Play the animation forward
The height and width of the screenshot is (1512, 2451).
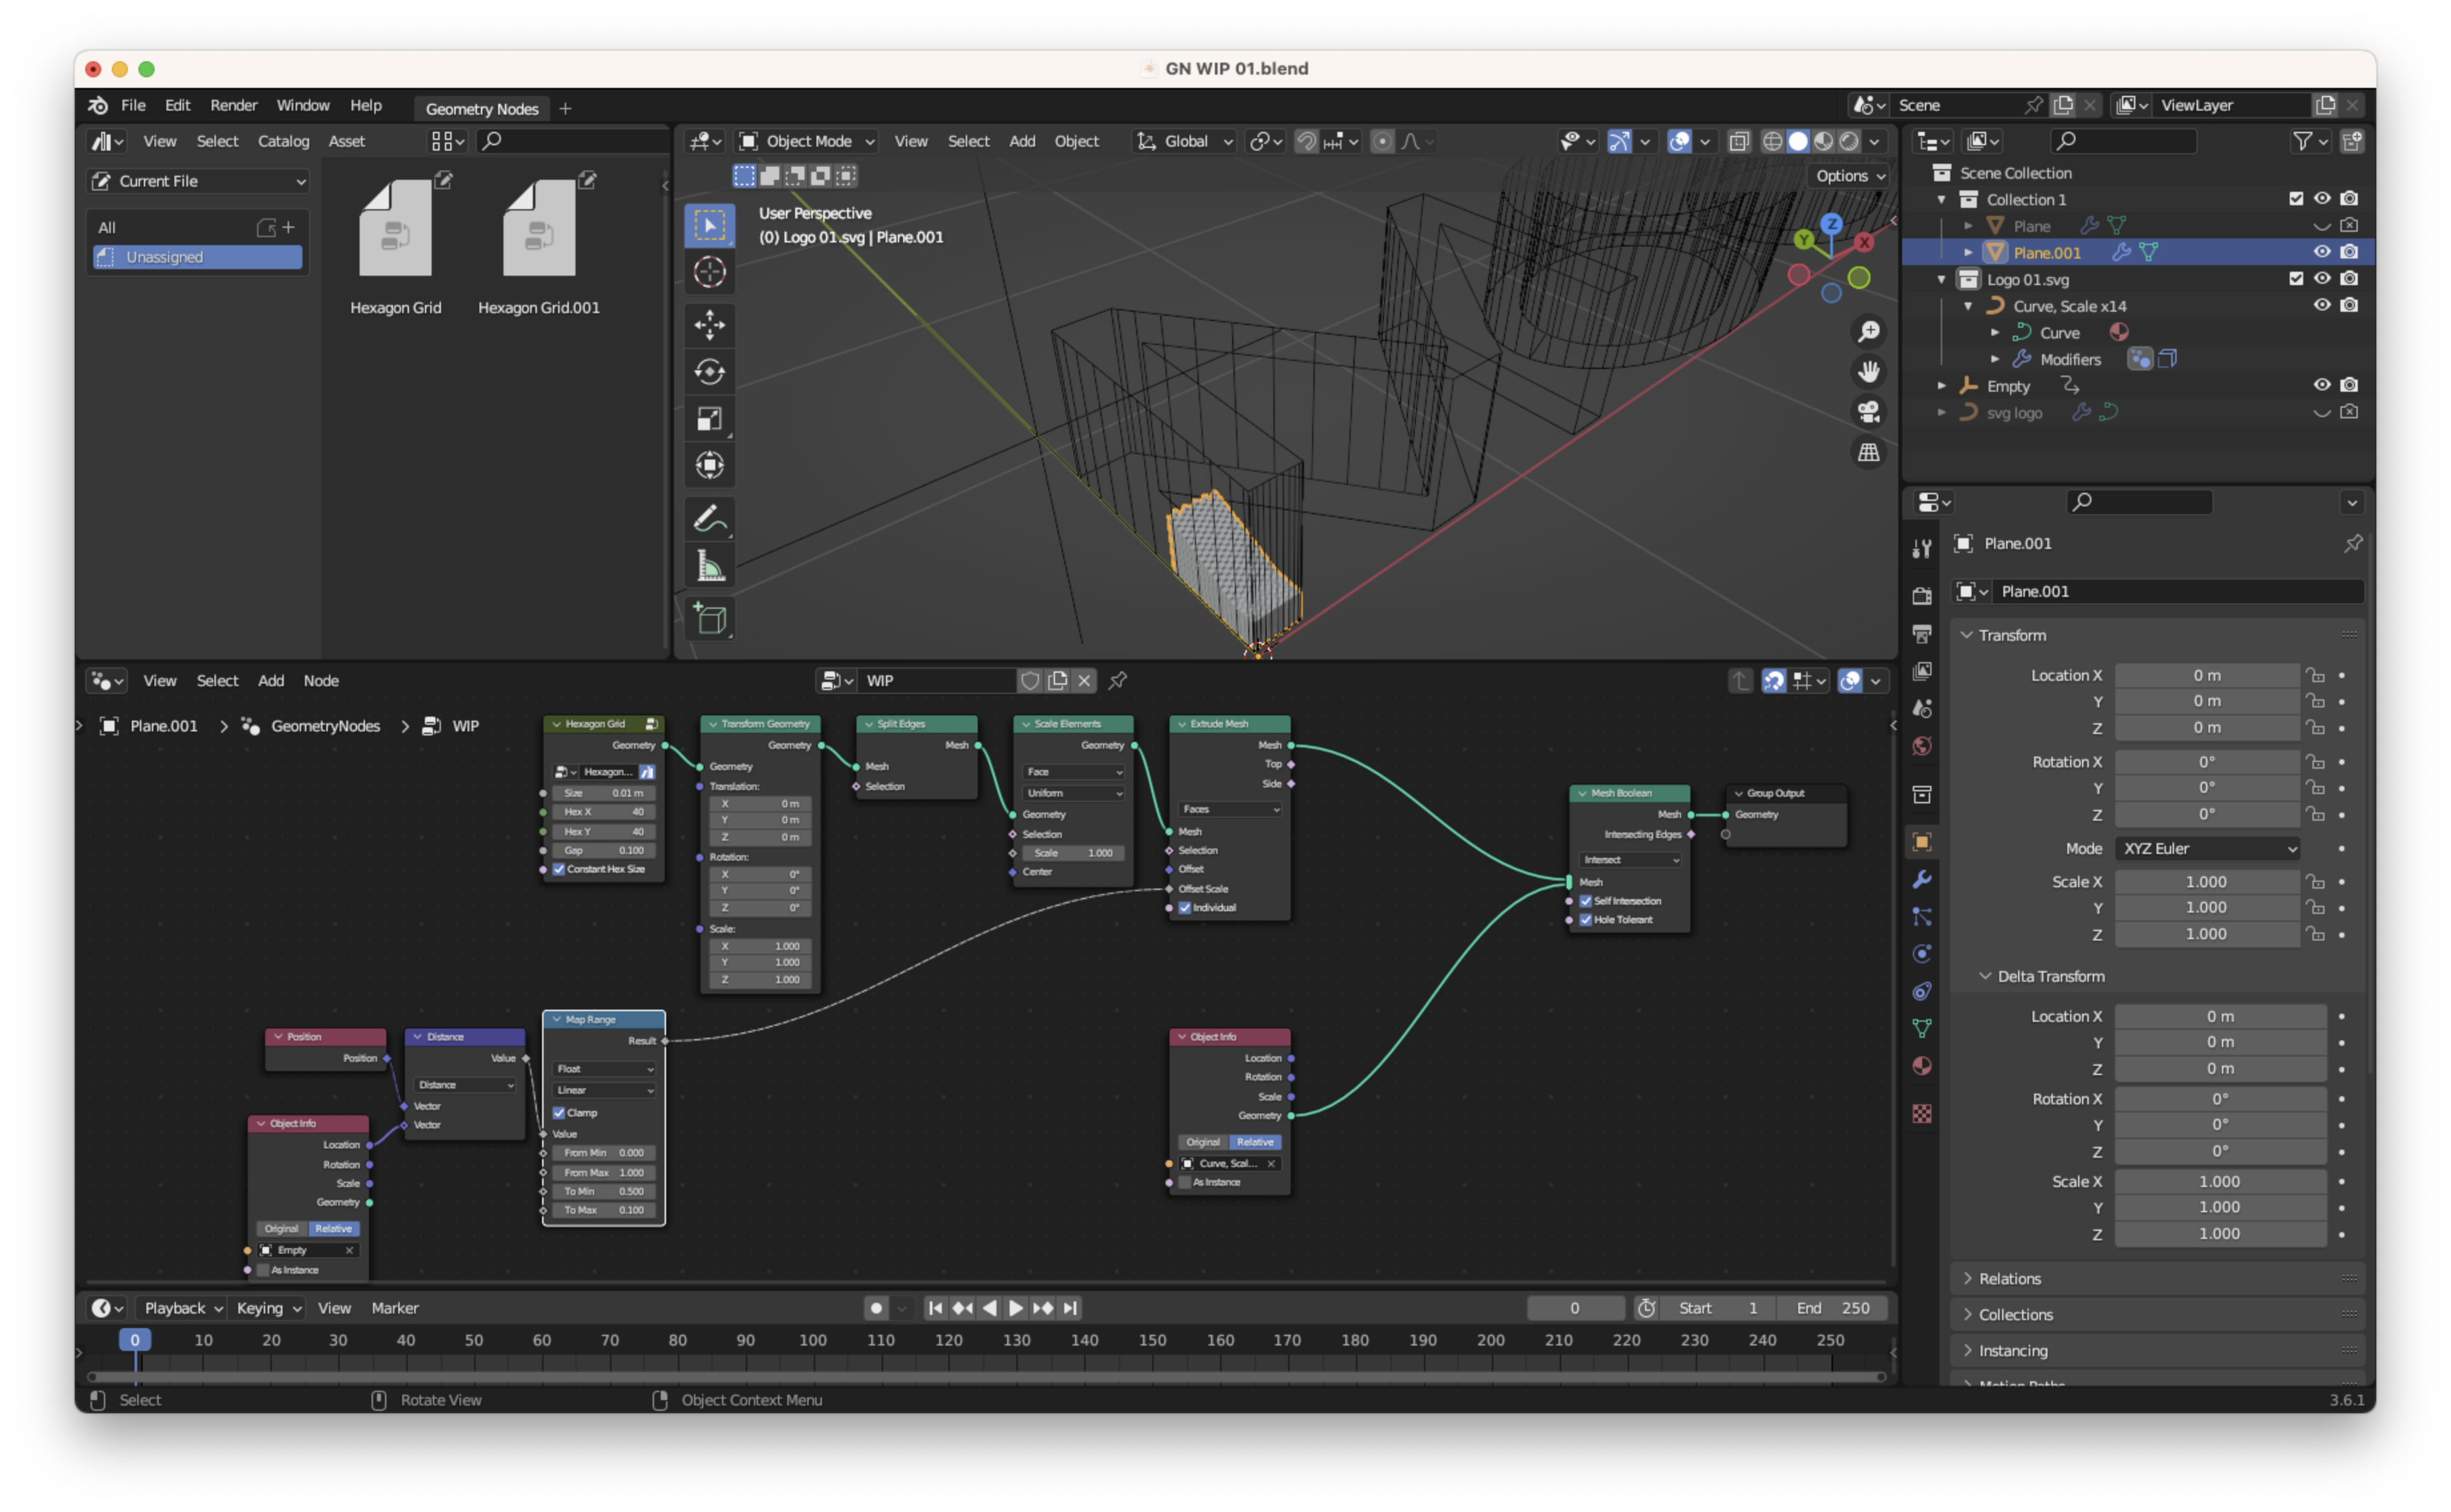click(1015, 1308)
